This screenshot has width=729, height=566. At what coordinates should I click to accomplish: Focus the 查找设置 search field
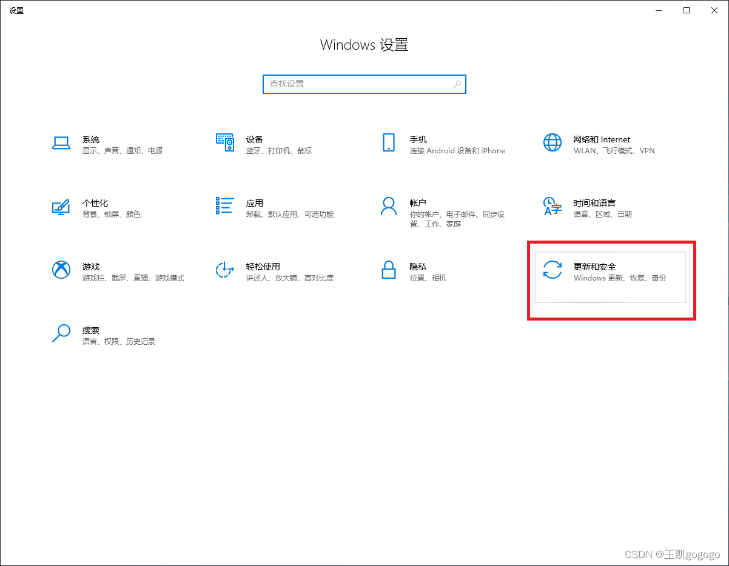(x=364, y=84)
